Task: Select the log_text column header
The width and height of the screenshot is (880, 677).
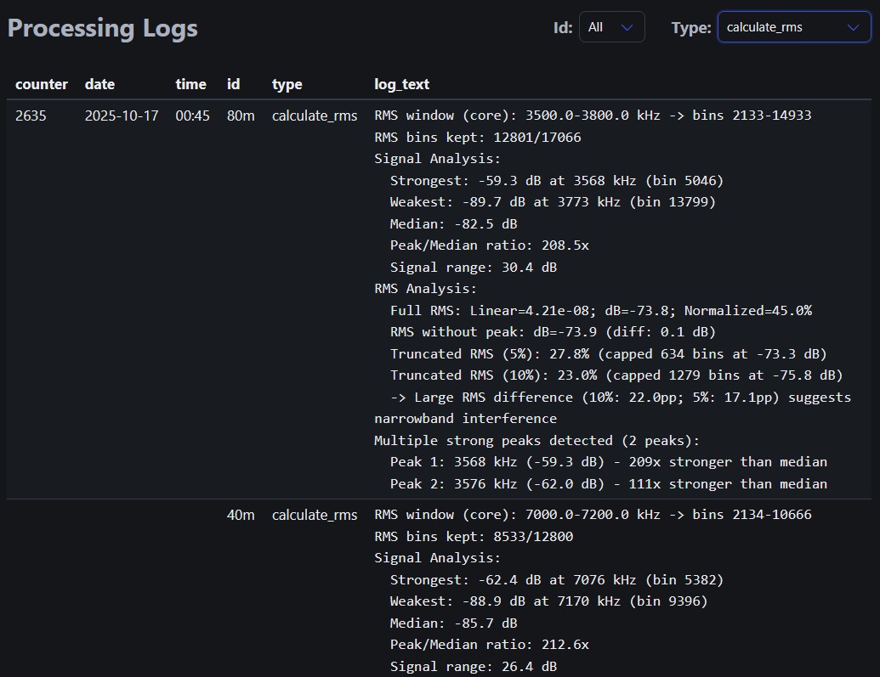Action: coord(401,84)
